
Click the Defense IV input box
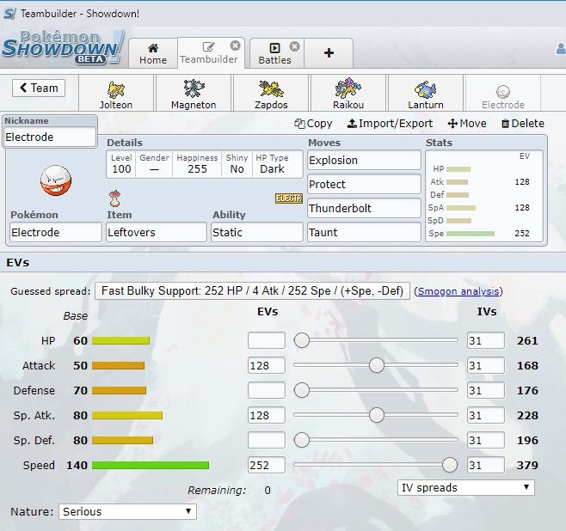pos(486,390)
